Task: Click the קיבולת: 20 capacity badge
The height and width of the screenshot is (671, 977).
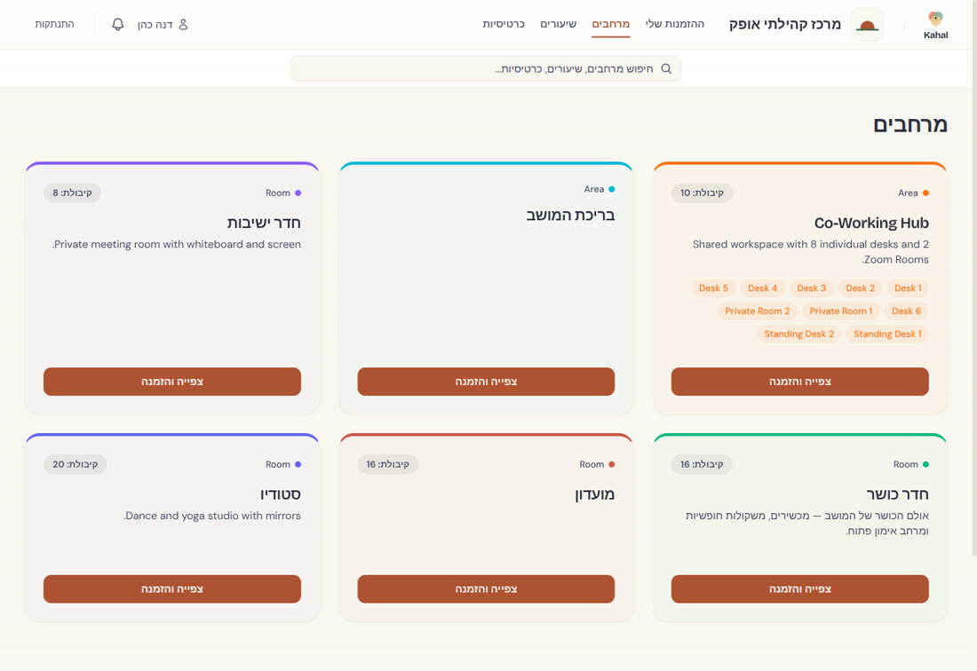Action: click(x=75, y=464)
